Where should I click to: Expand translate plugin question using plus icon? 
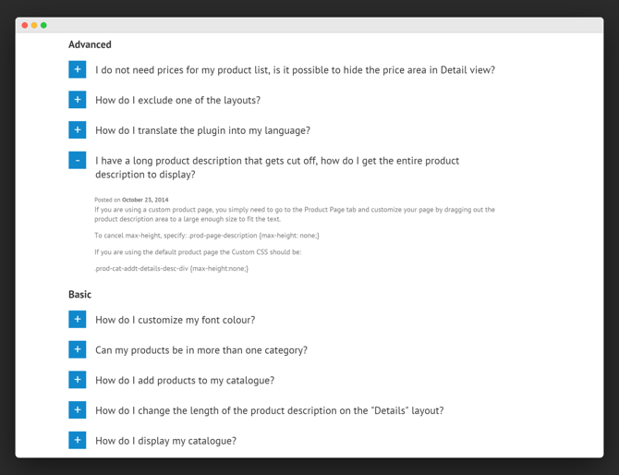pyautogui.click(x=77, y=129)
